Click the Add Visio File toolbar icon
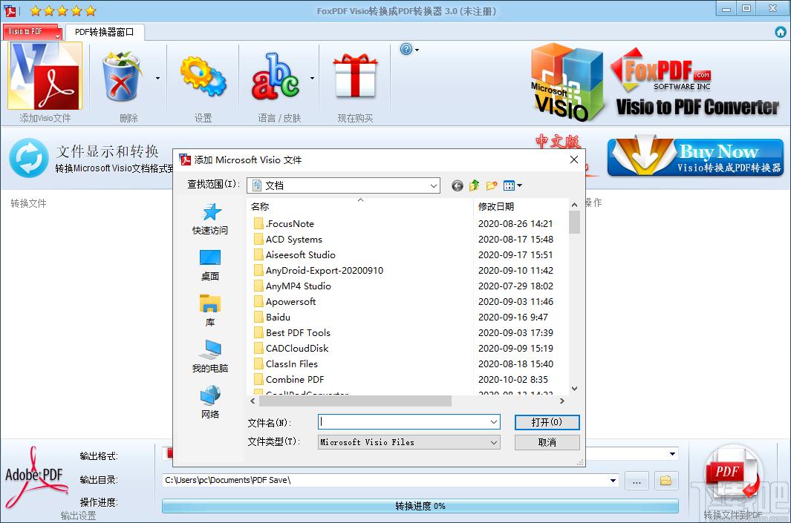Image resolution: width=791 pixels, height=523 pixels. (x=45, y=76)
